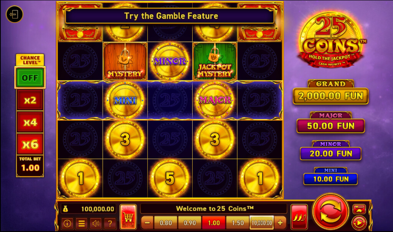The height and width of the screenshot is (232, 393).
Task: Enable x6 chance level
Action: pyautogui.click(x=30, y=144)
